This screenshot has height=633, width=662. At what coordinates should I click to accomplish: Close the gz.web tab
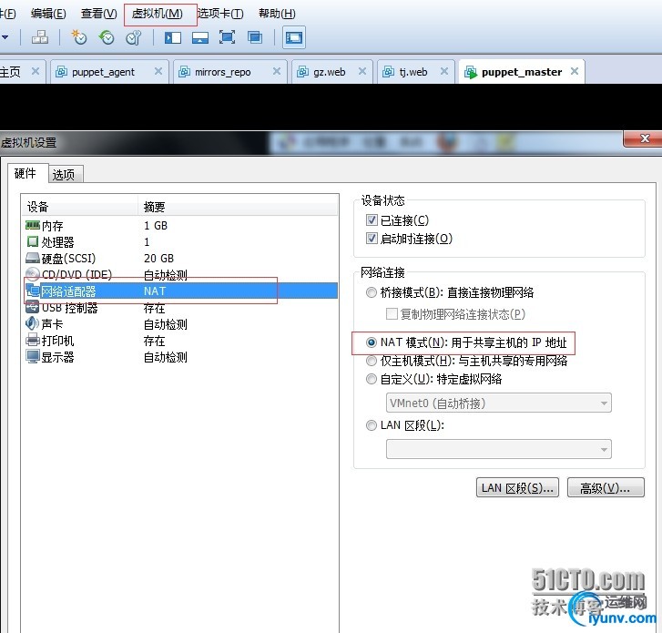[x=362, y=71]
